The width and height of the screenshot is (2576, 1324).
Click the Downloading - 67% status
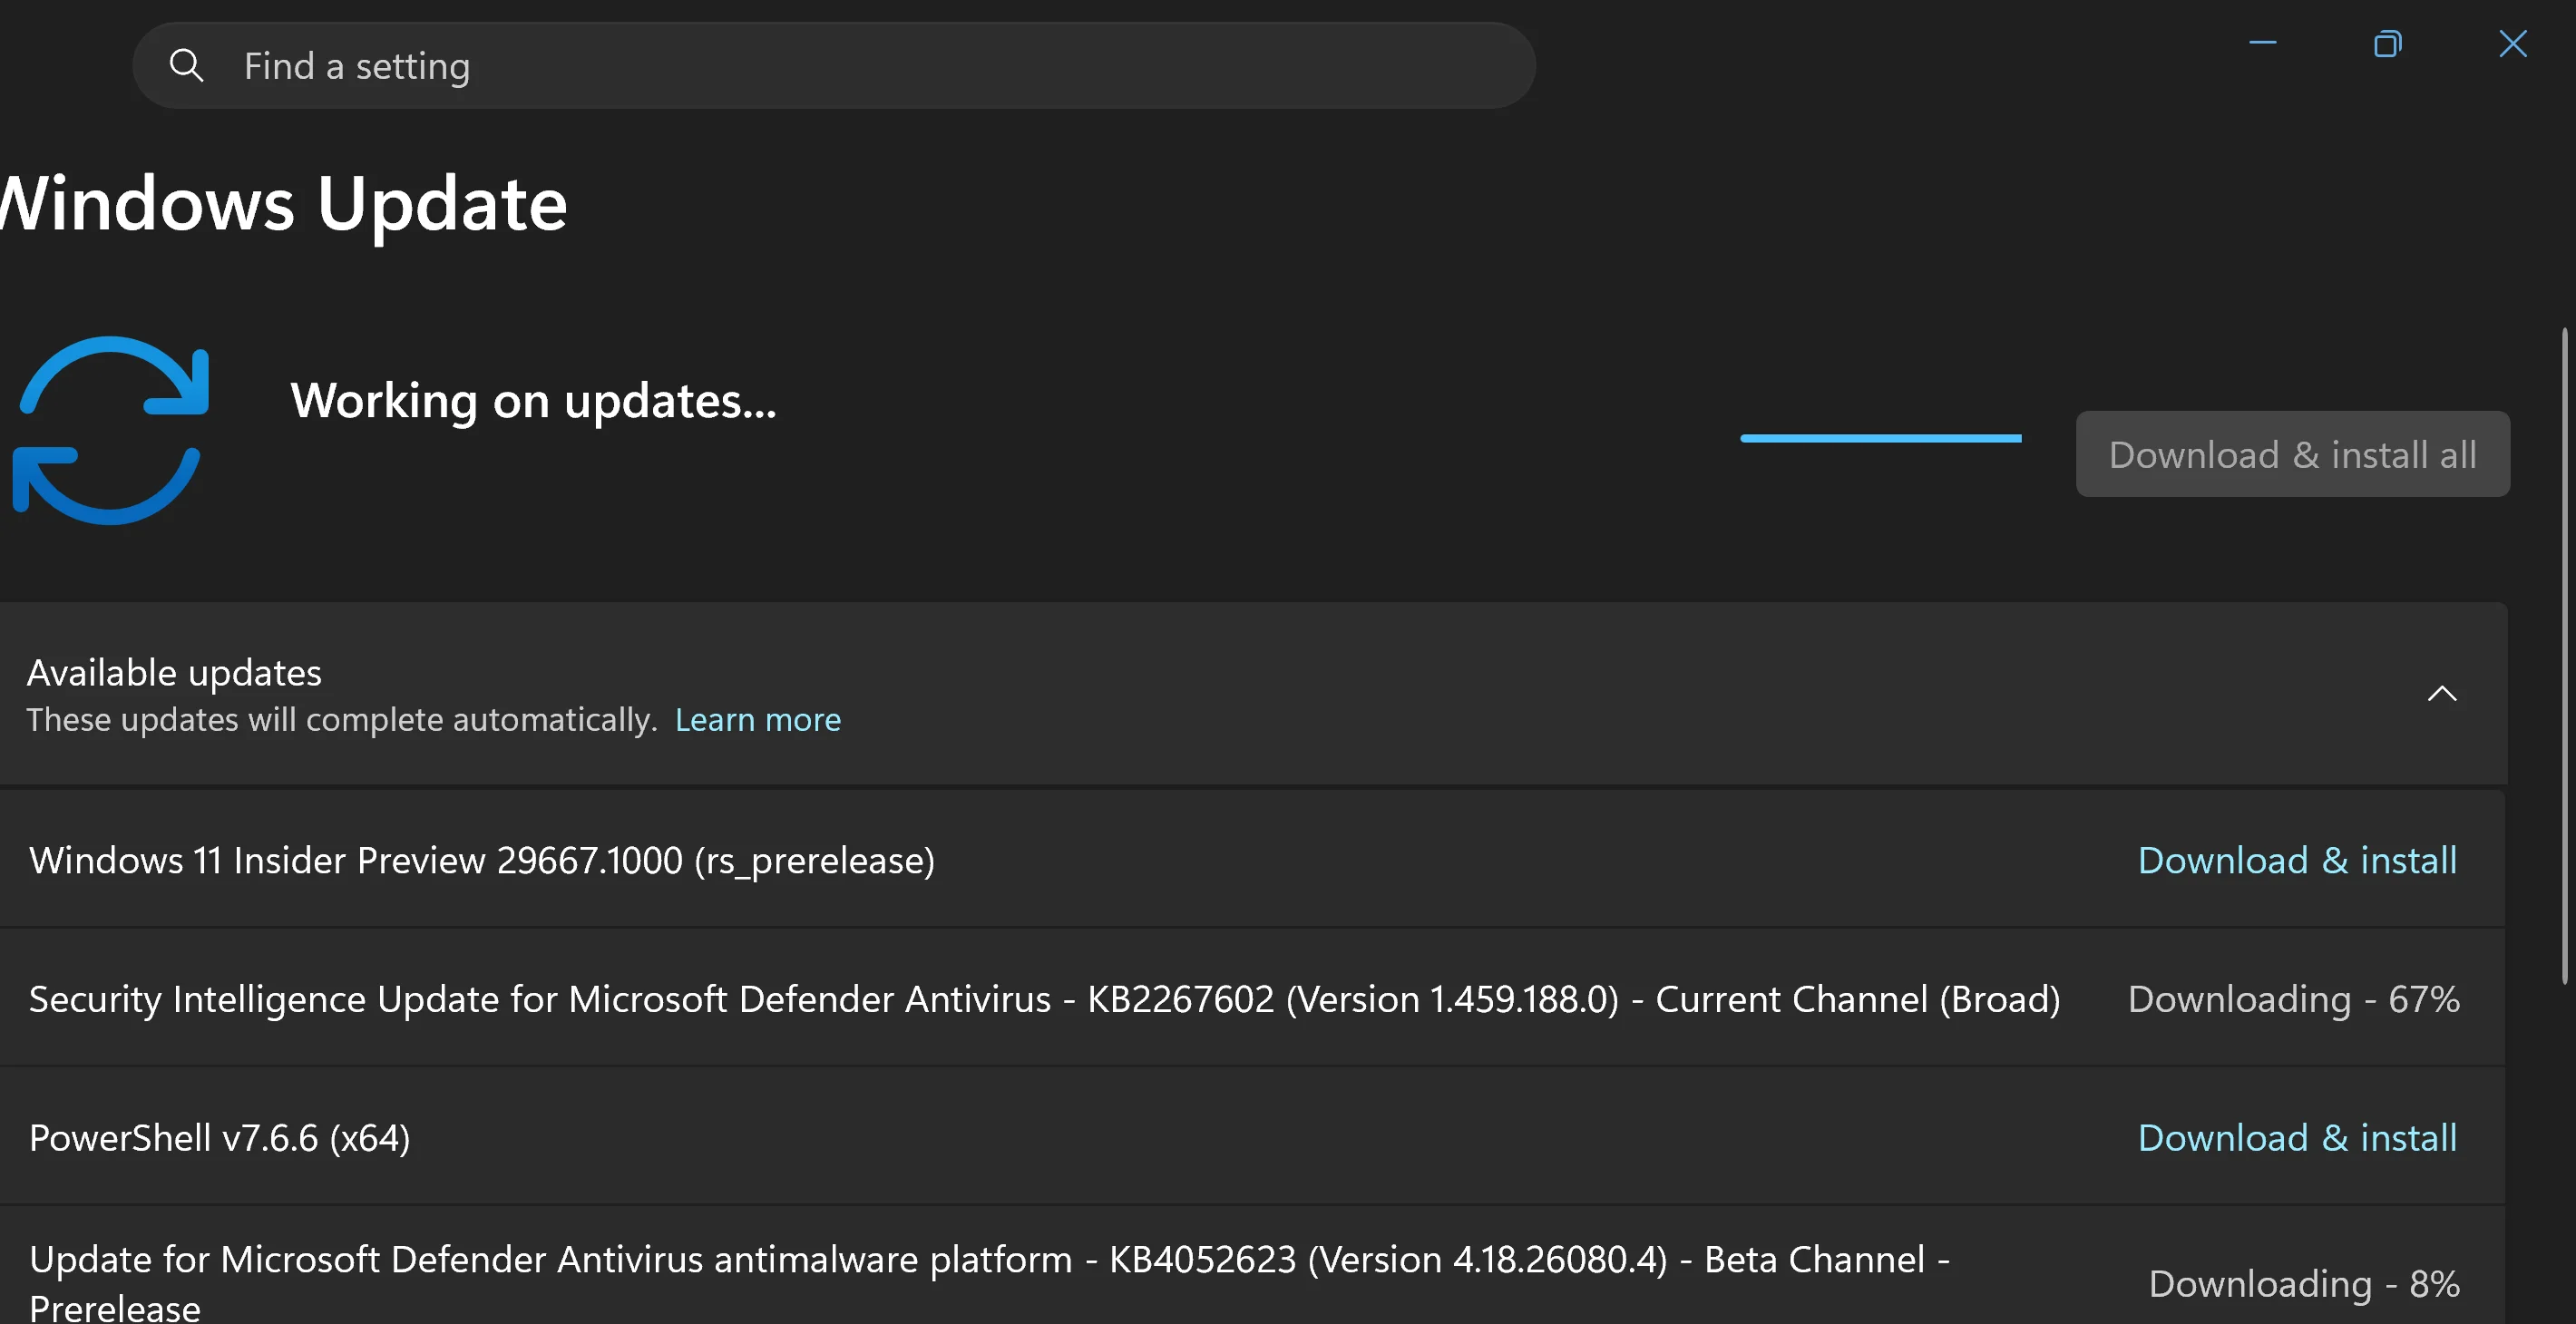click(x=2293, y=999)
